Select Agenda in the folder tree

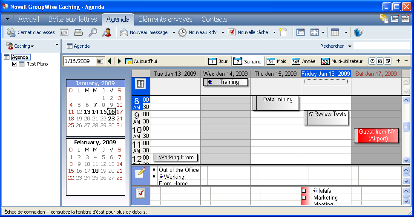coord(20,57)
